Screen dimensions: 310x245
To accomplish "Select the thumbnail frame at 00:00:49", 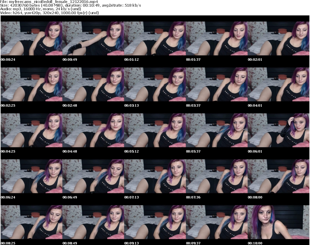I will (x=93, y=38).
